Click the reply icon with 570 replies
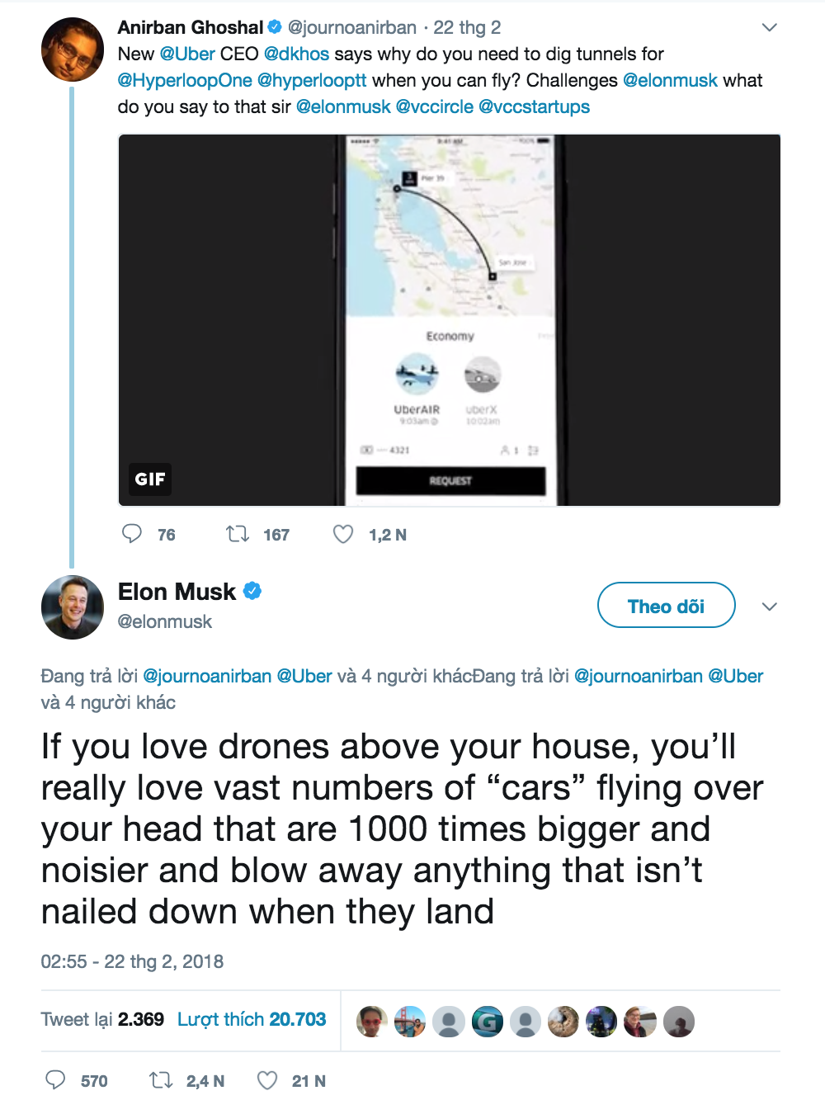 click(55, 1080)
